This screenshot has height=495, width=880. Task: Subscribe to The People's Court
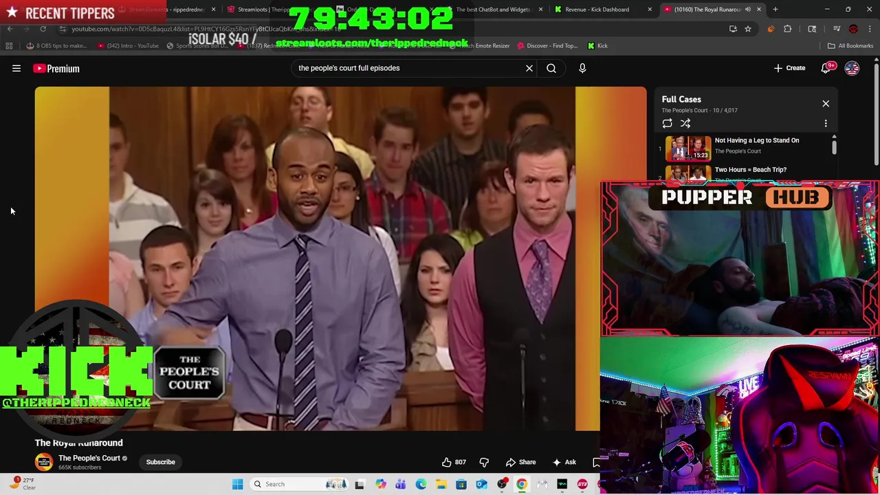click(x=160, y=462)
